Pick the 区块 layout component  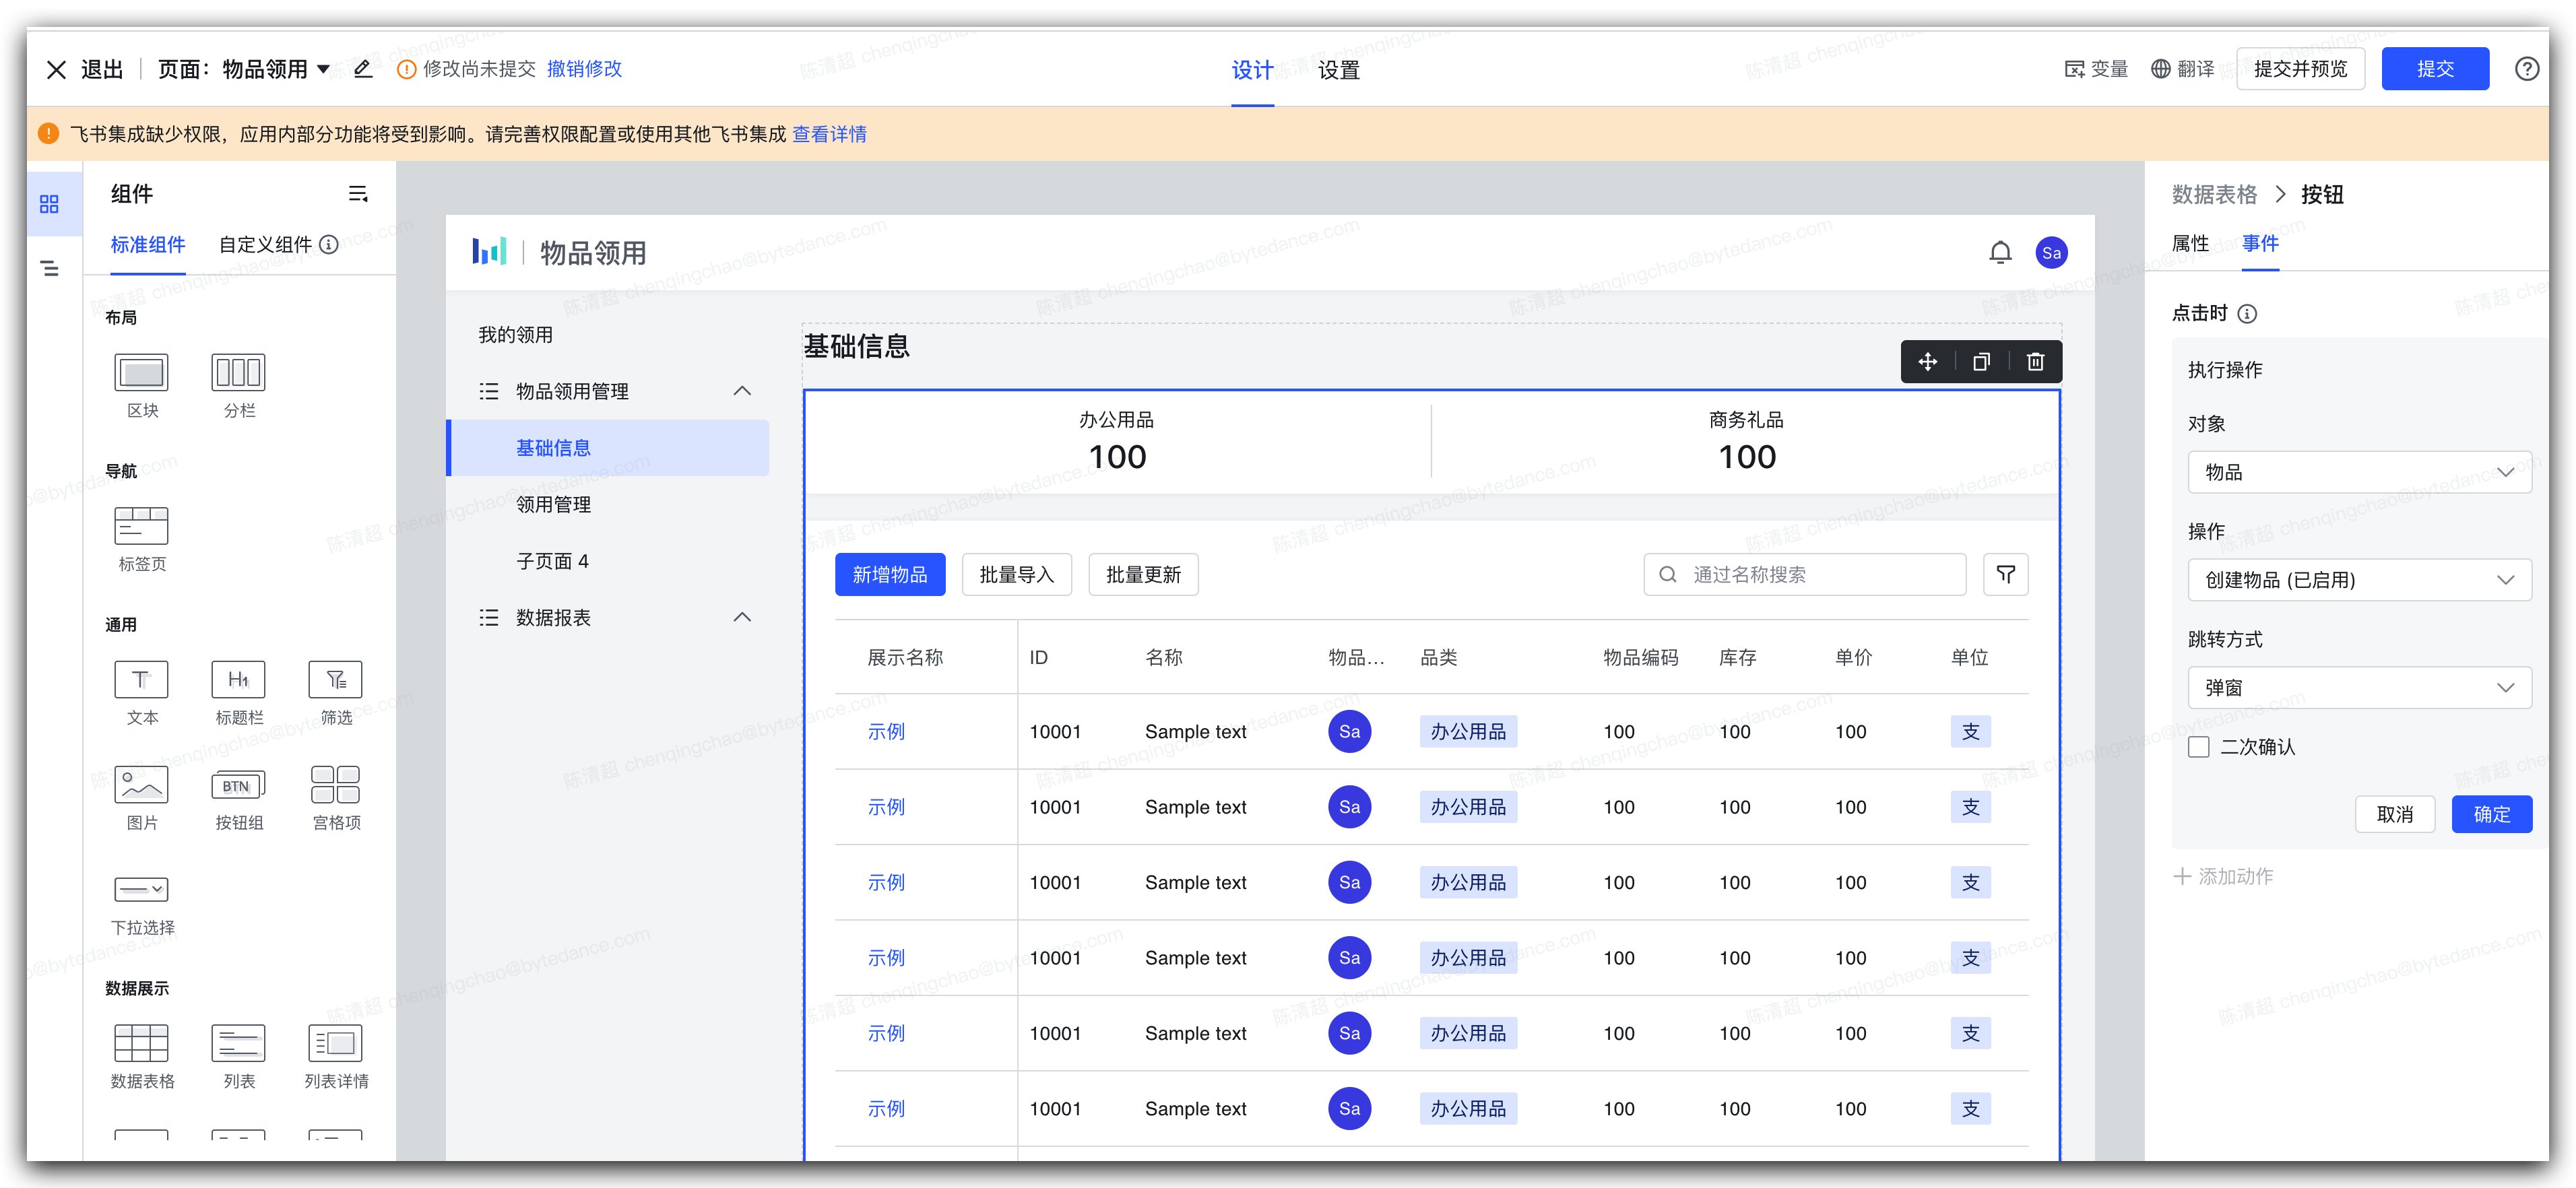tap(142, 385)
